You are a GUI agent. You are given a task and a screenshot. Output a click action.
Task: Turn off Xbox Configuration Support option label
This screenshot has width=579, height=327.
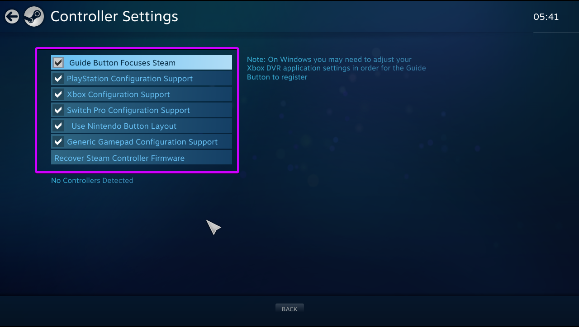(119, 94)
